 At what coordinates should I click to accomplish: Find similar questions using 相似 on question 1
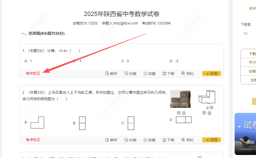187,73
